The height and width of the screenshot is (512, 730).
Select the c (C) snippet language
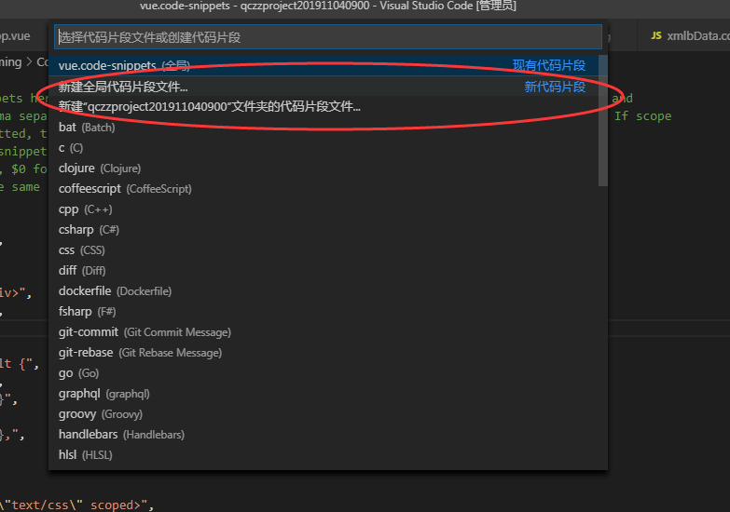click(324, 148)
